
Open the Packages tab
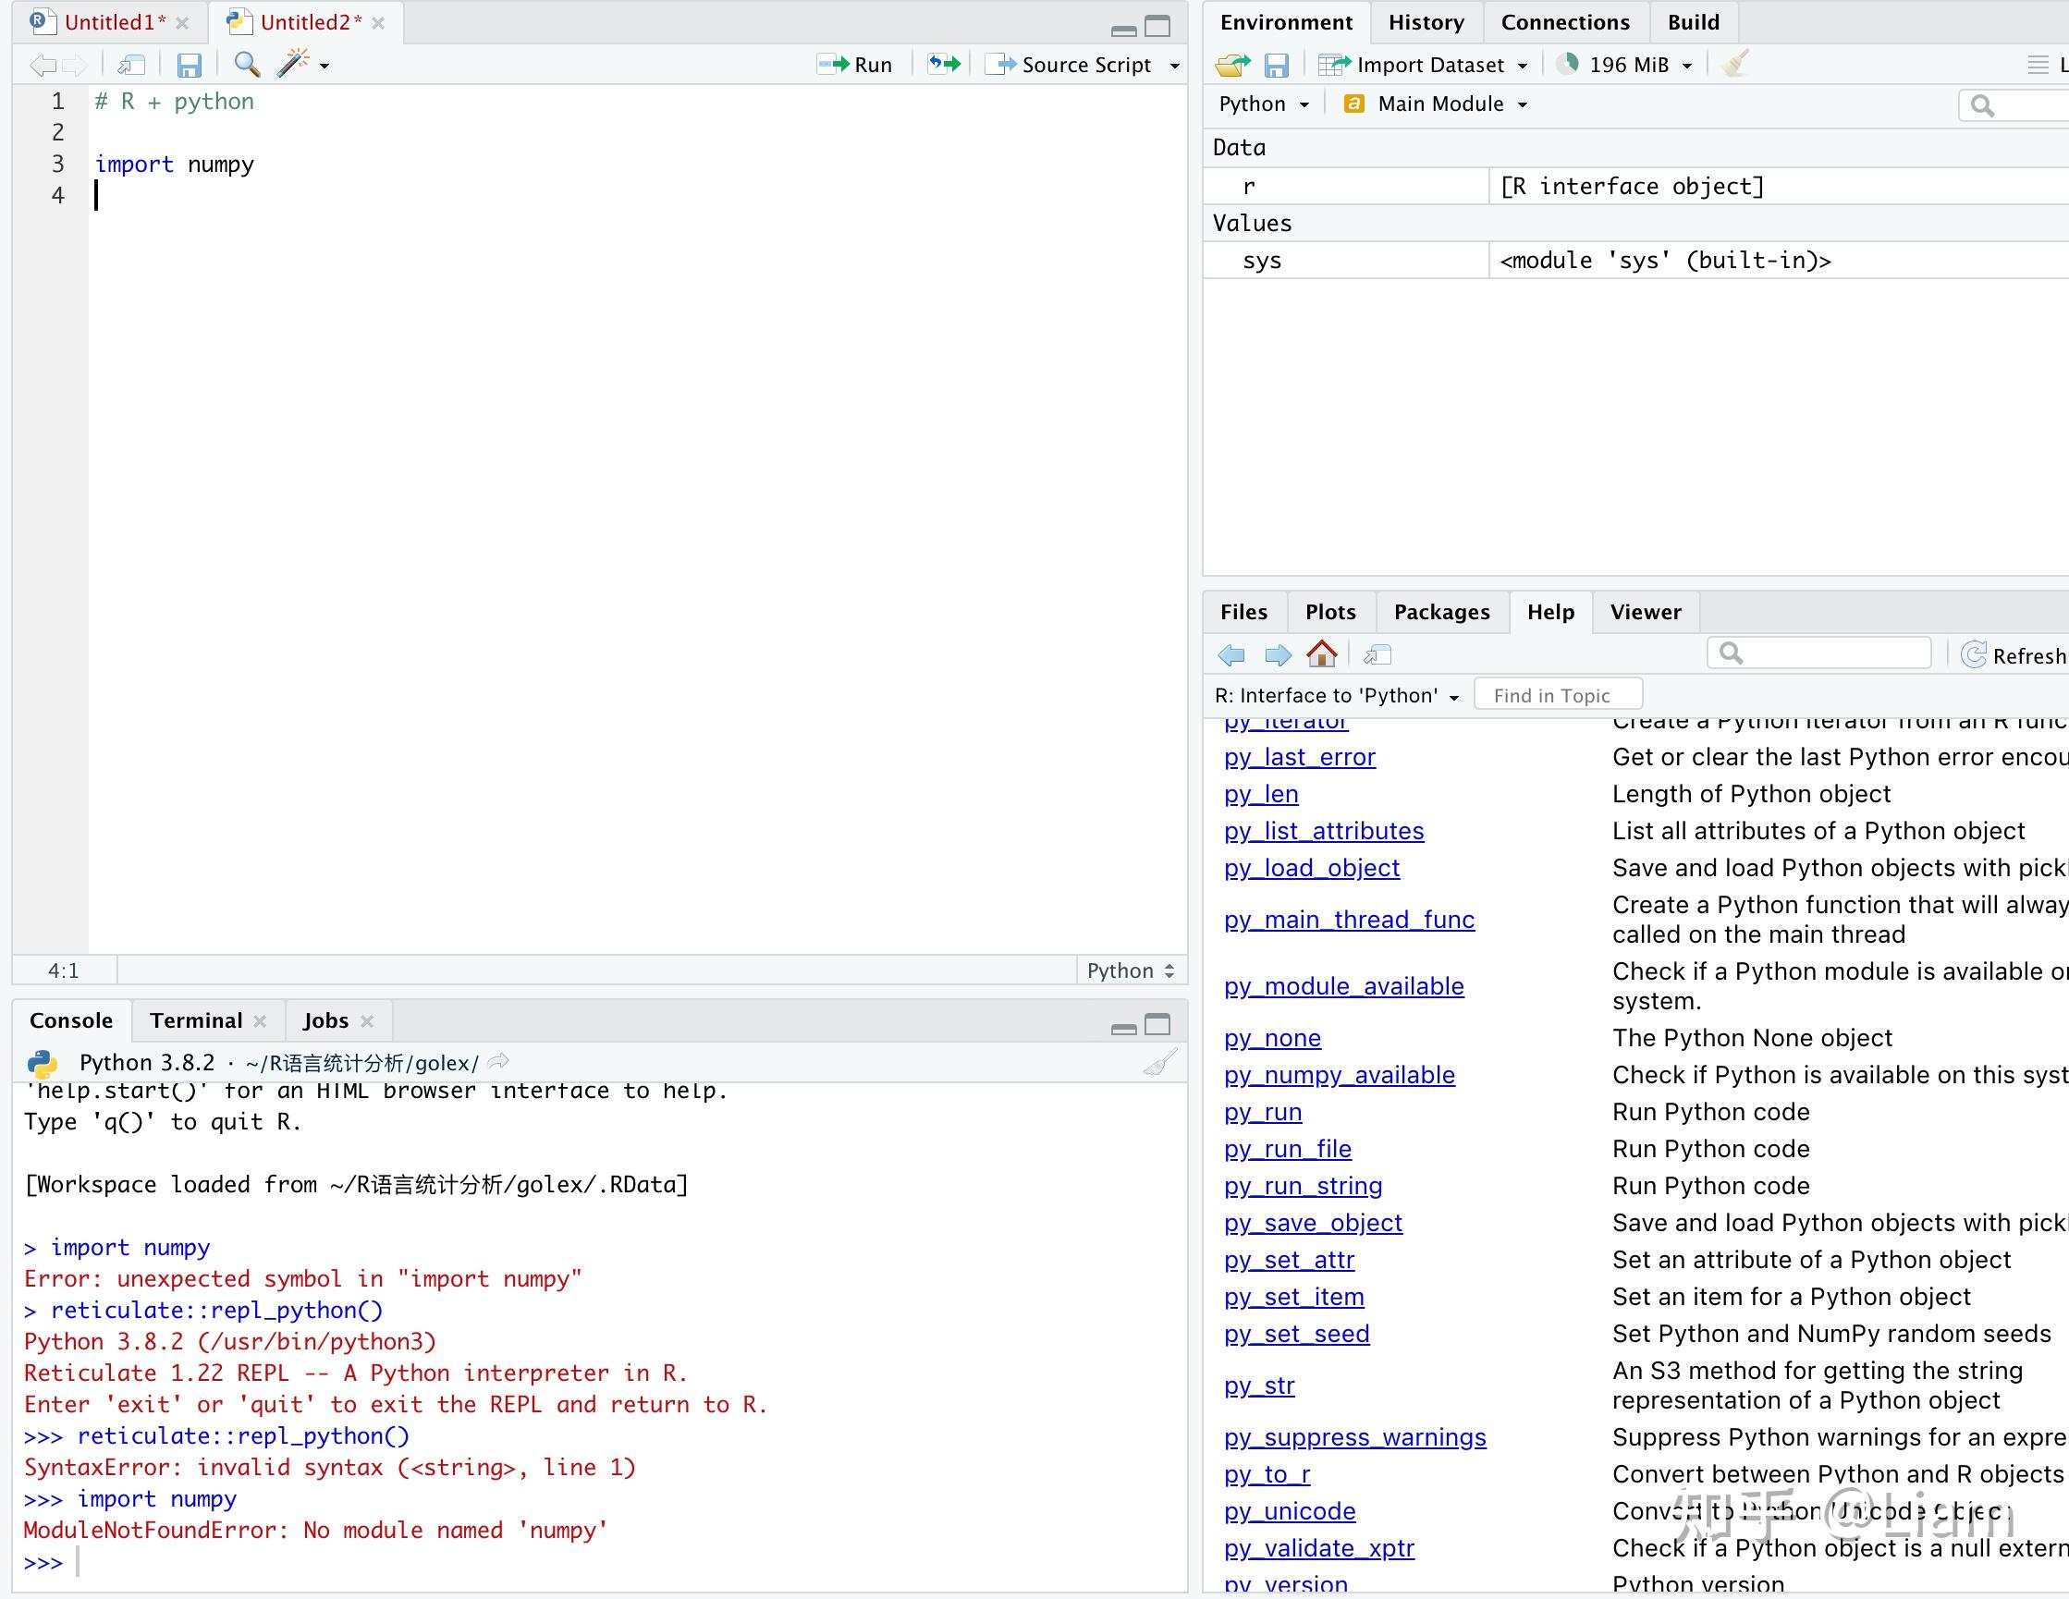pyautogui.click(x=1441, y=612)
